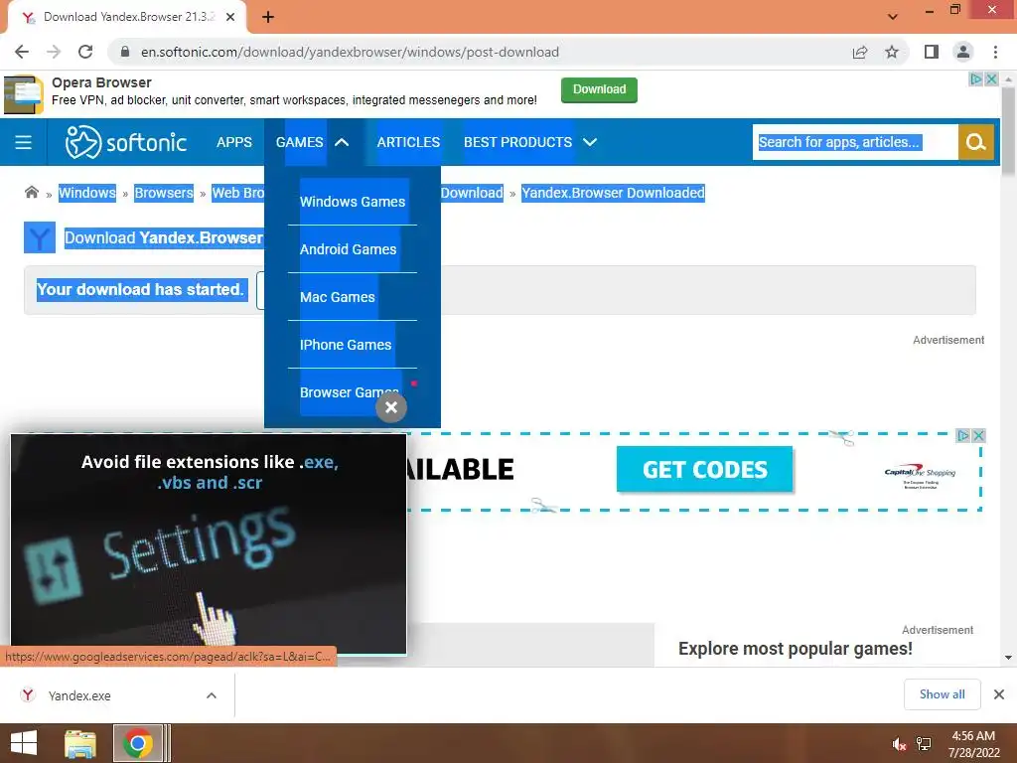This screenshot has height=763, width=1017.
Task: Click Download Yandex.Browser heading link
Action: coord(164,237)
